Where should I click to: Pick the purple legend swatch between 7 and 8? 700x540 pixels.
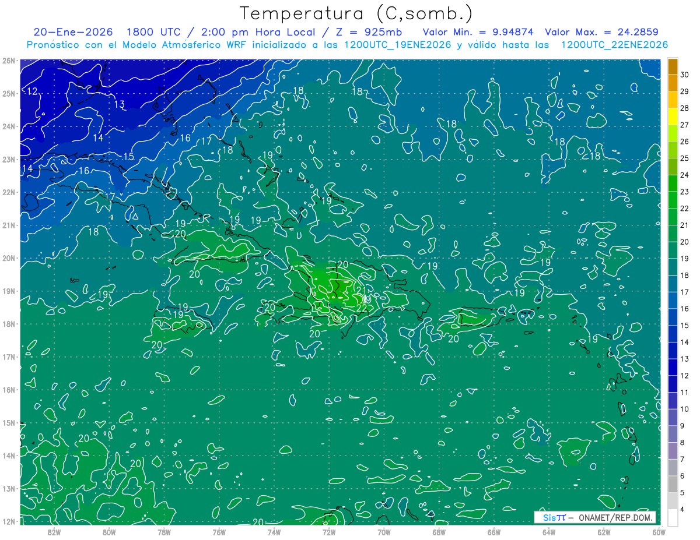point(673,451)
